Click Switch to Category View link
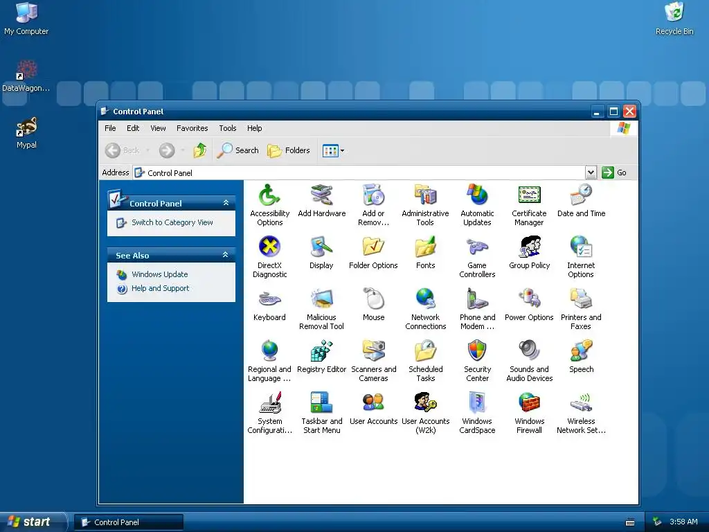Image resolution: width=709 pixels, height=532 pixels. coord(172,222)
